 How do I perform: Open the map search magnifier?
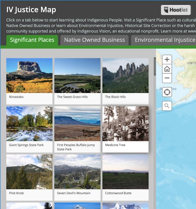(x=167, y=106)
